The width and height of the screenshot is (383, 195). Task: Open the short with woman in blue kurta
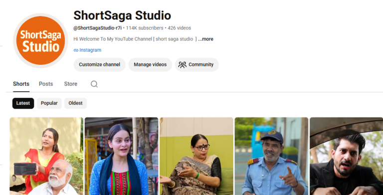[x=121, y=156]
